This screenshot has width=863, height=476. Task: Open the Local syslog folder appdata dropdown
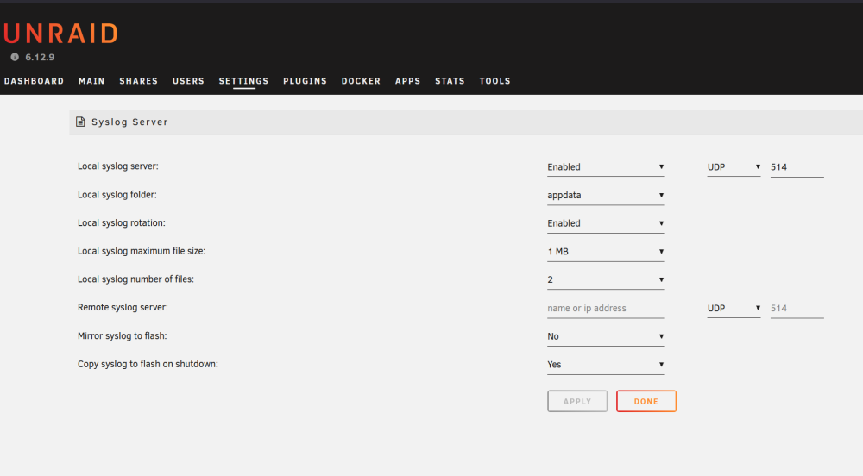coord(606,195)
